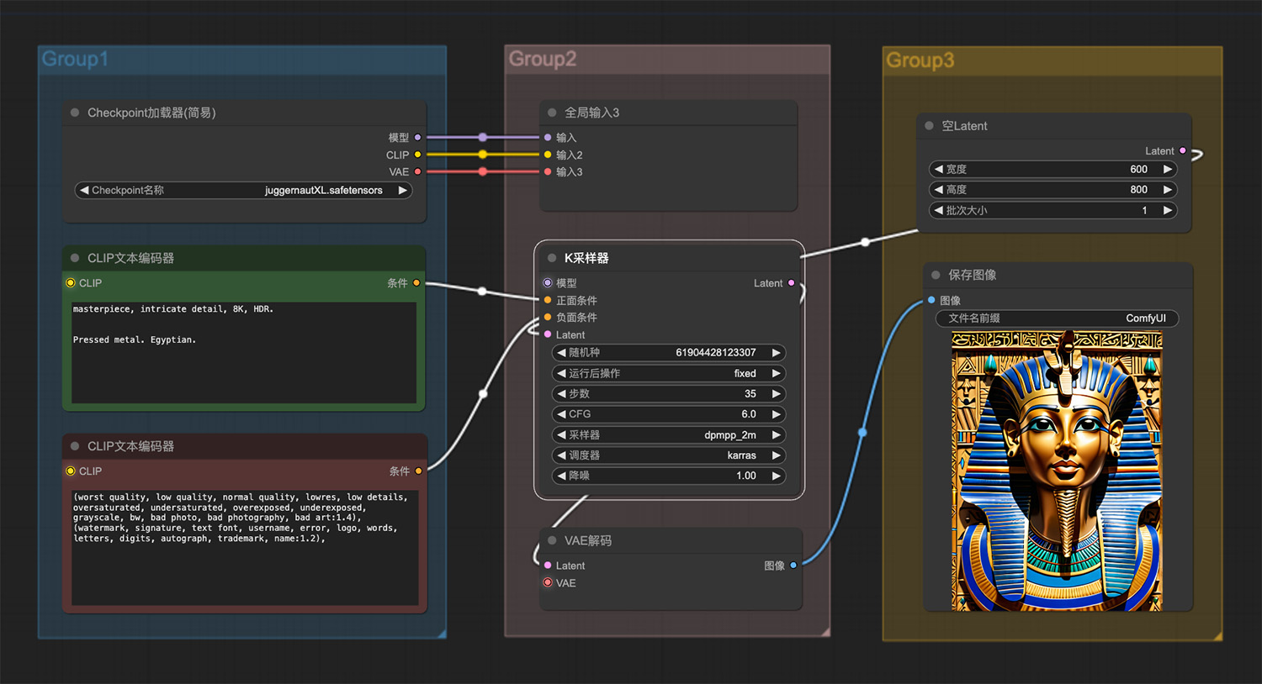Switch to next 采样器 with right arrow
Viewport: 1262px width, 684px height.
click(777, 434)
